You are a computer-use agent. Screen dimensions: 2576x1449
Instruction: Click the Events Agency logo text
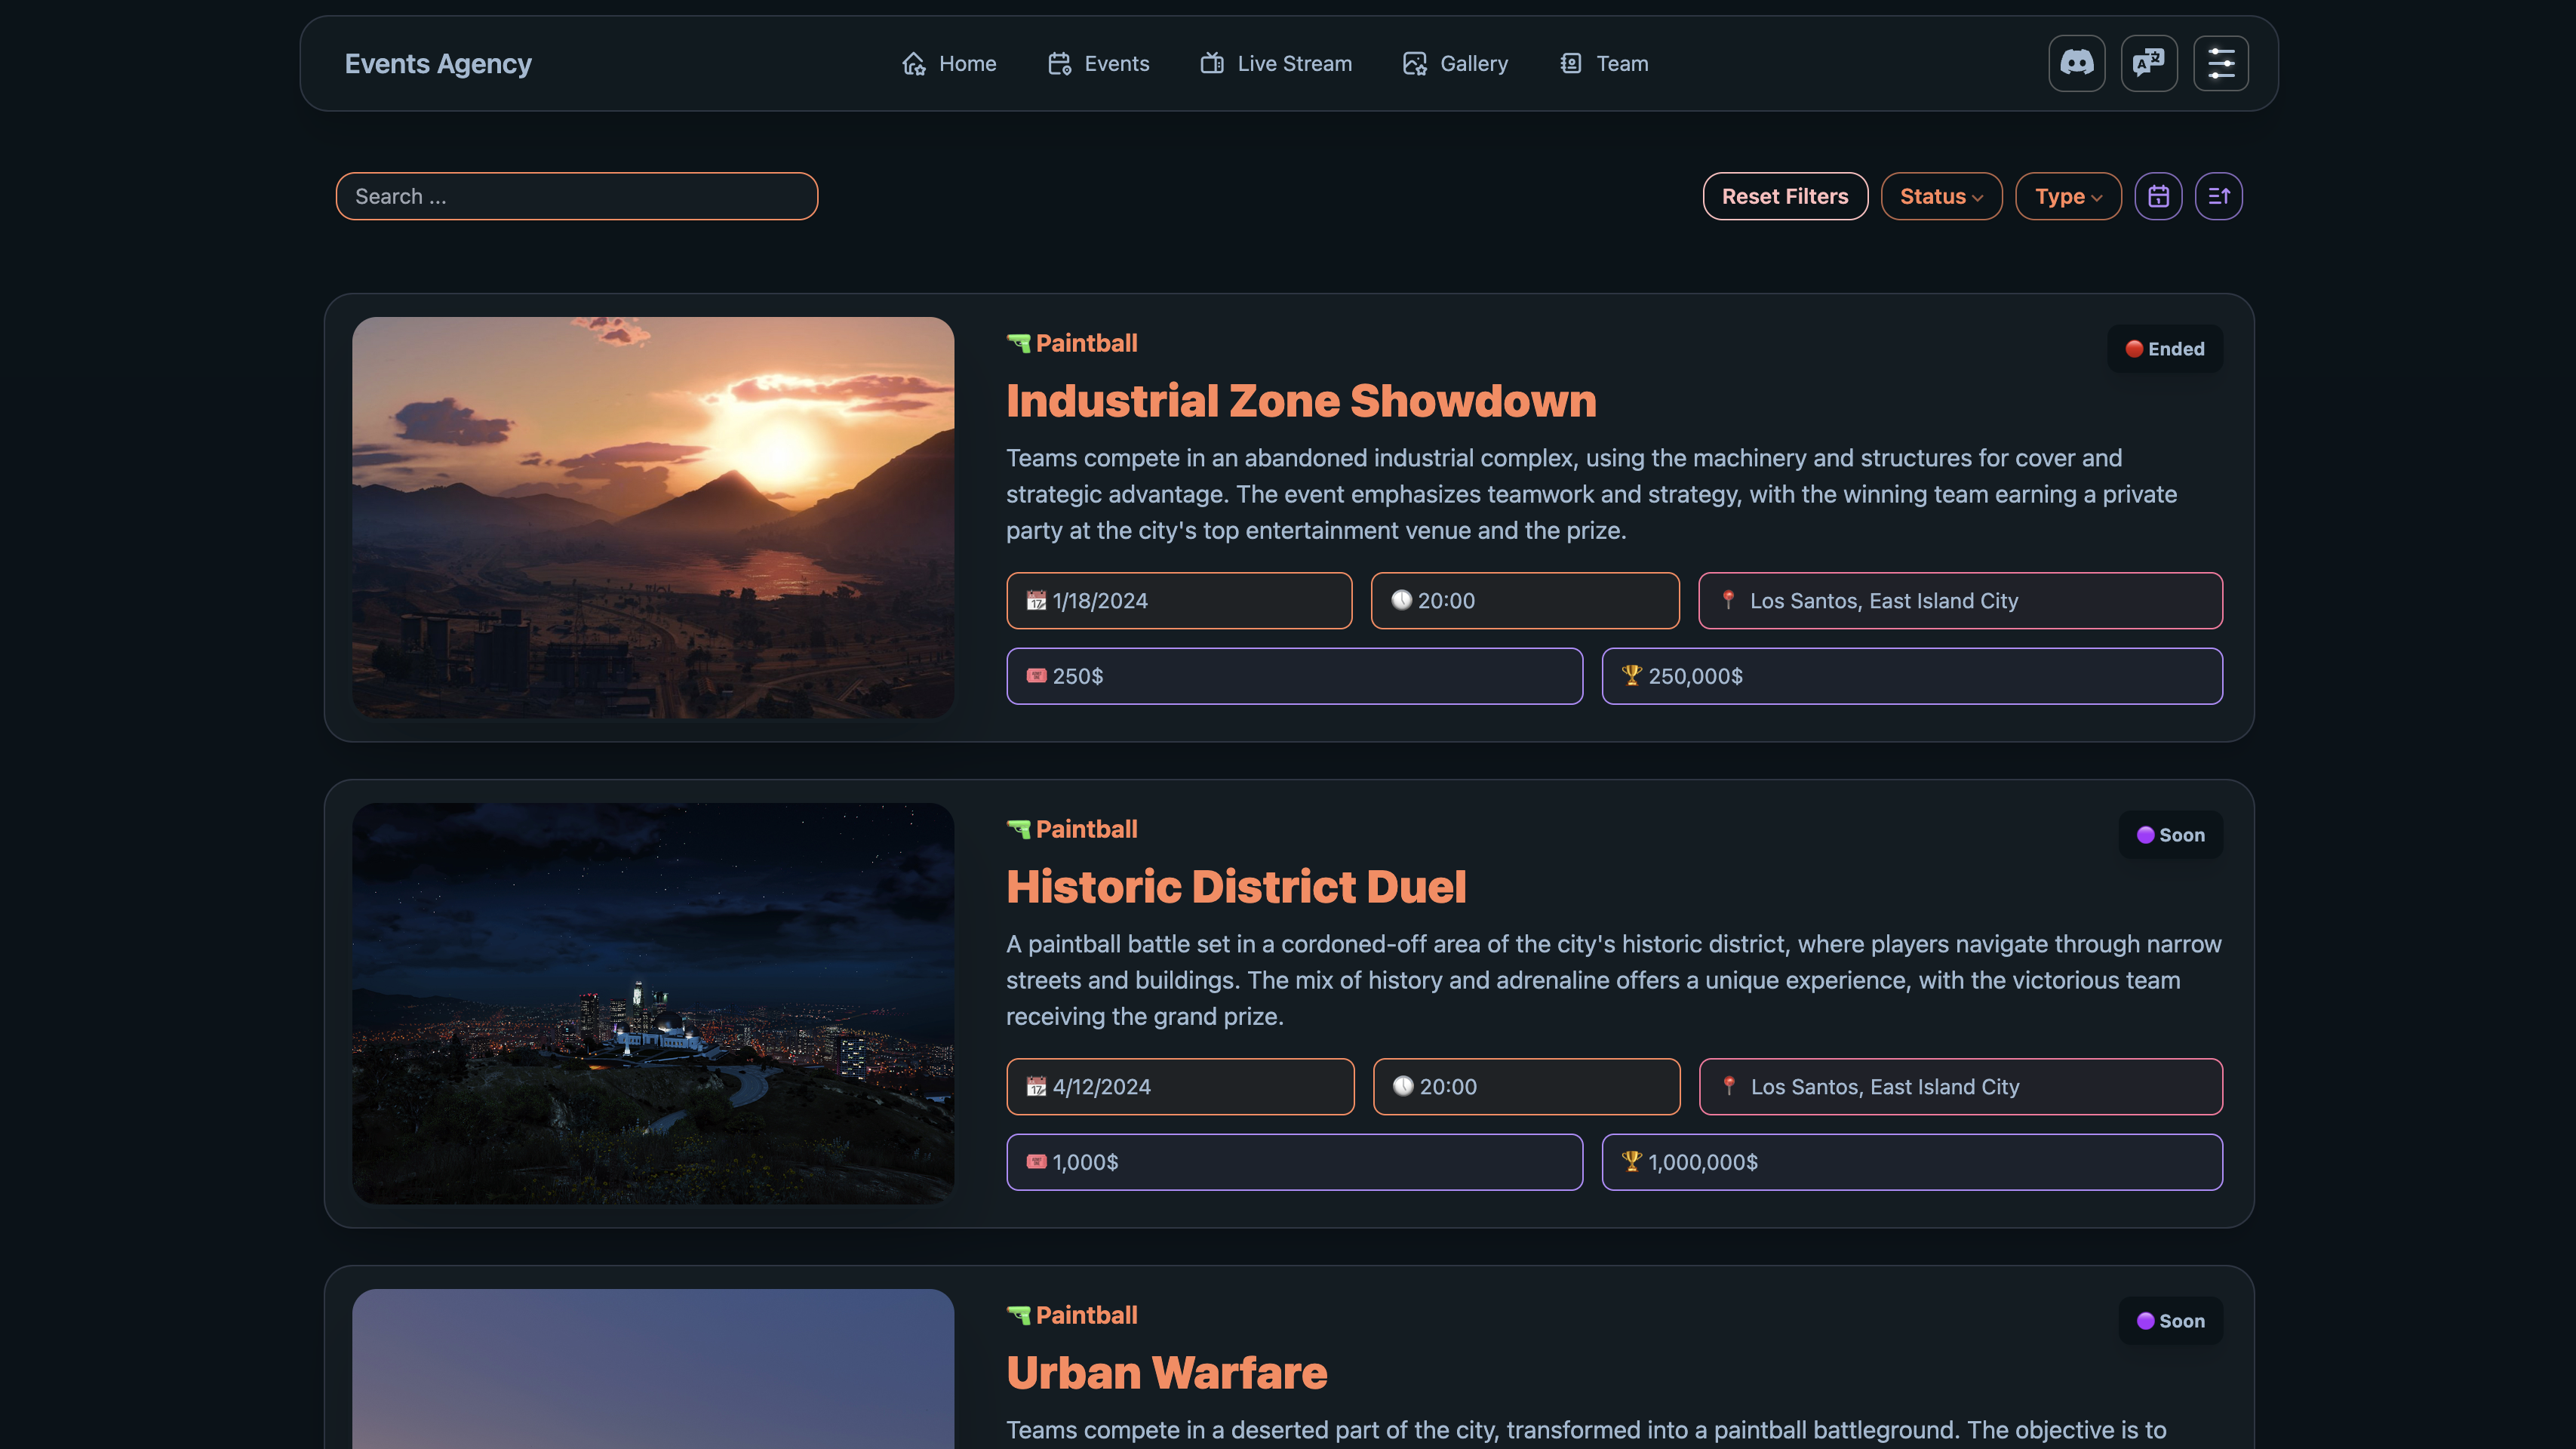point(438,64)
